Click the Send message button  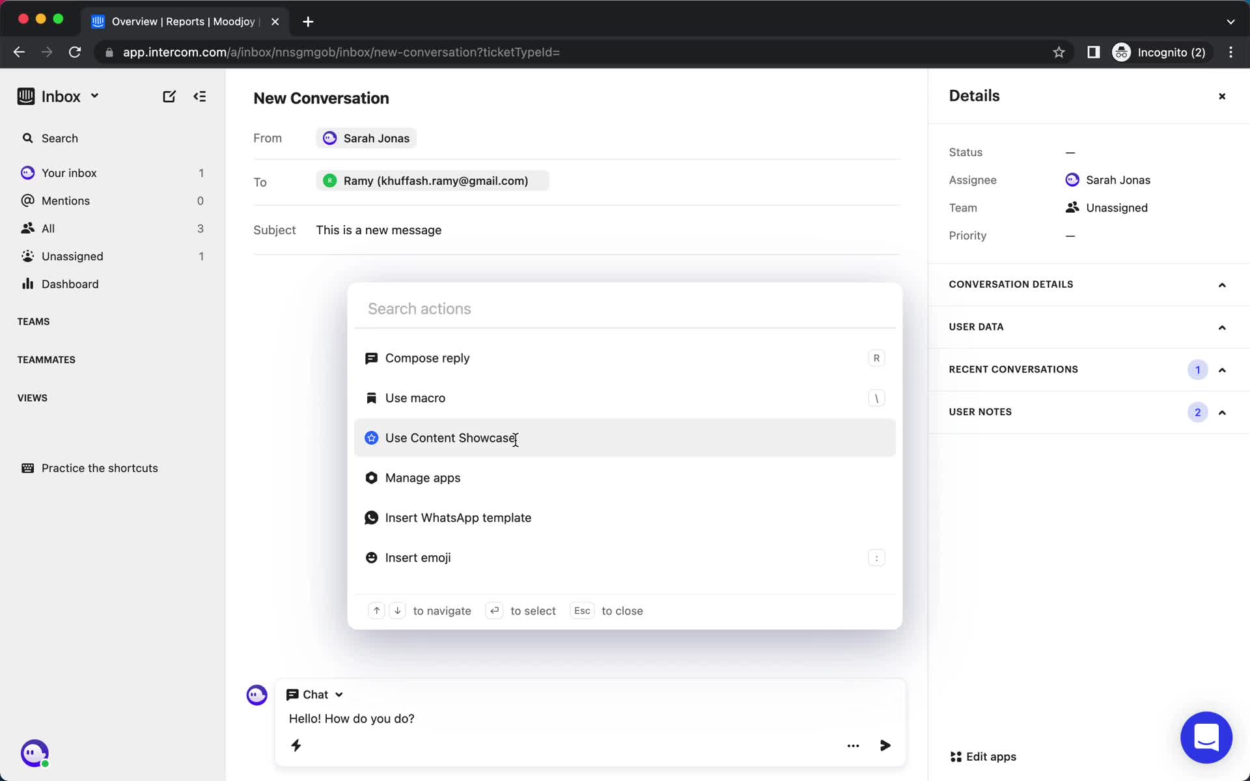(x=885, y=745)
